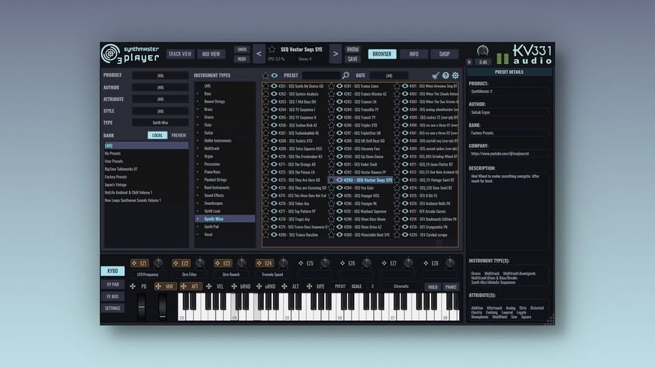Click the EZ6 modulation source

pos(348,263)
